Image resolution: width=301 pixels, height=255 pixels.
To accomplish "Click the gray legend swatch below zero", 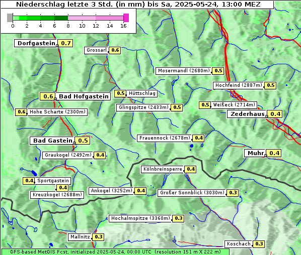I will point(10,18).
